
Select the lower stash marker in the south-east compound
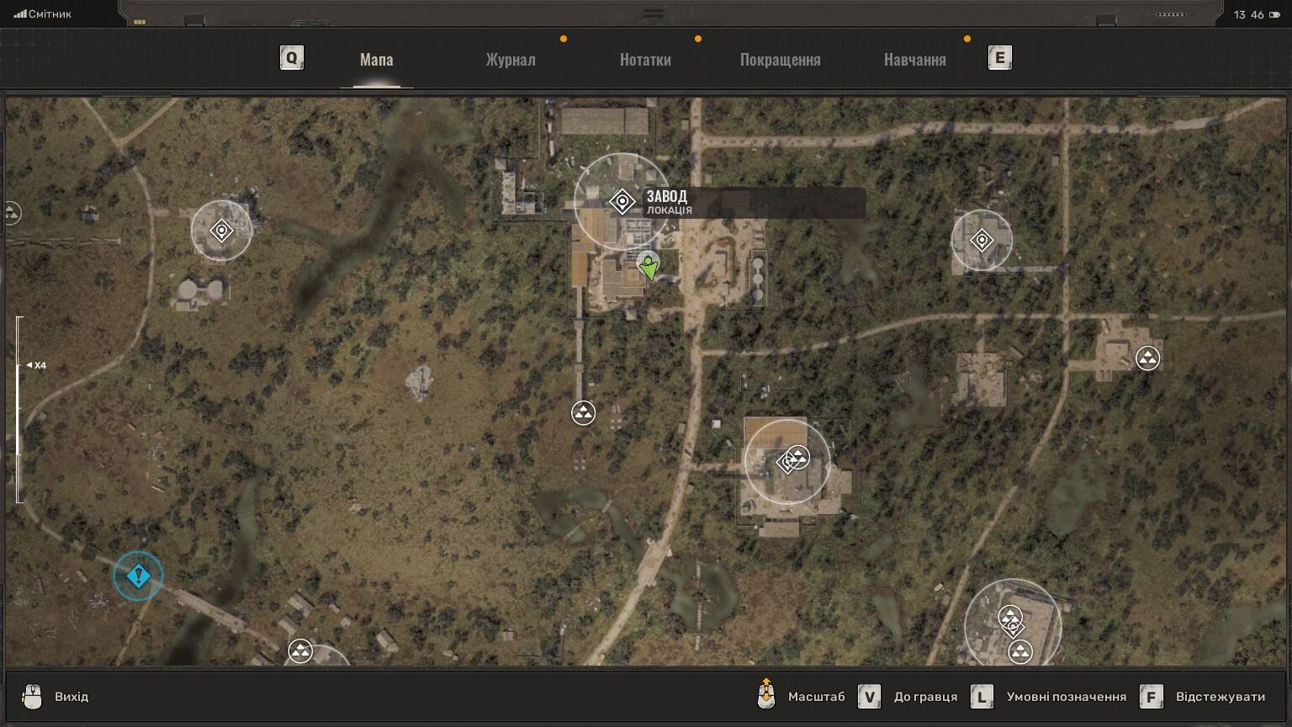[x=1020, y=651]
